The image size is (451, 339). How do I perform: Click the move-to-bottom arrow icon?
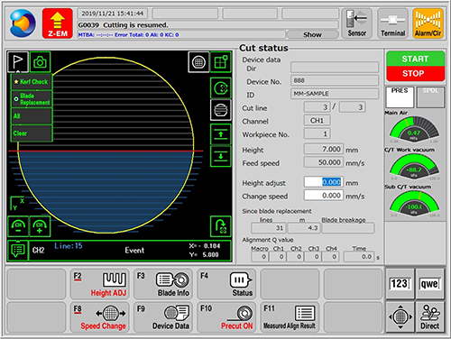[221, 156]
